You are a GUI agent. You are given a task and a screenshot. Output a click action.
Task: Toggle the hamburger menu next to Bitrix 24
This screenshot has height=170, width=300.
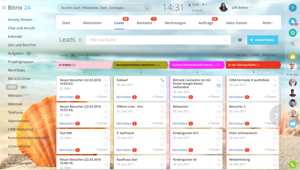click(x=4, y=8)
